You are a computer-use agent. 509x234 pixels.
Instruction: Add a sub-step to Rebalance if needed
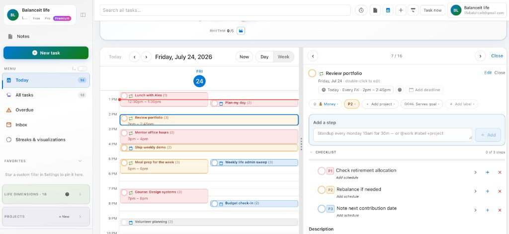pyautogui.click(x=488, y=191)
